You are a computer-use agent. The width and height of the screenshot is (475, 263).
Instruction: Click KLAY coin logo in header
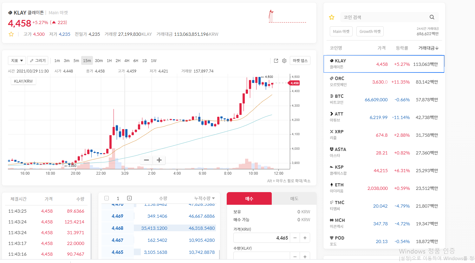(x=10, y=13)
